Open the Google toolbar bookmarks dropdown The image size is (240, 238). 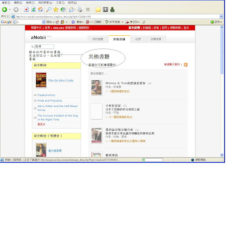click(83, 22)
